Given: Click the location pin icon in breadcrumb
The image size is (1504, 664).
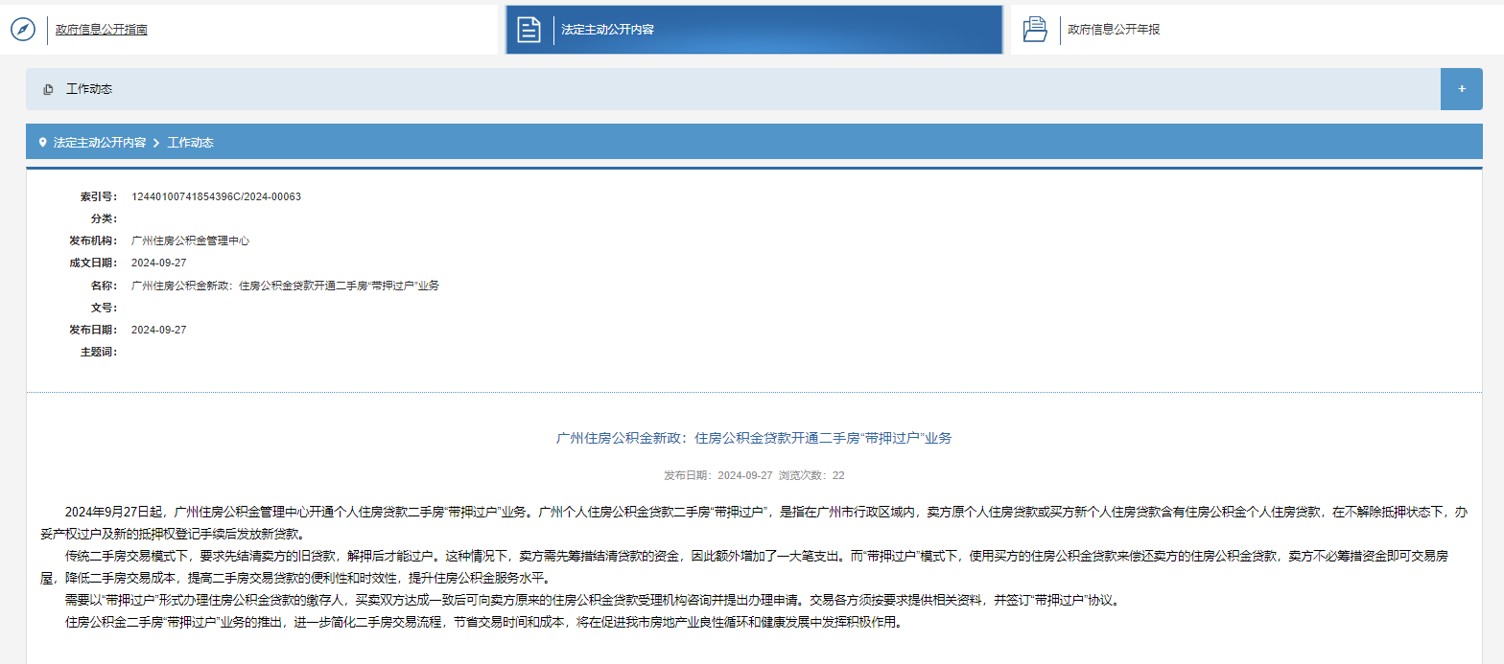Looking at the screenshot, I should point(42,143).
